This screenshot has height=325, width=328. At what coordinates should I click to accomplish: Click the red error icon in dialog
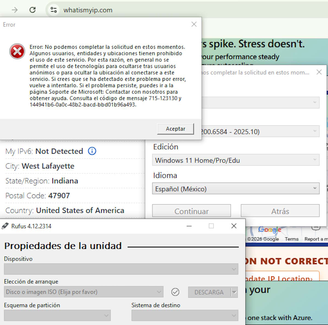[17, 51]
